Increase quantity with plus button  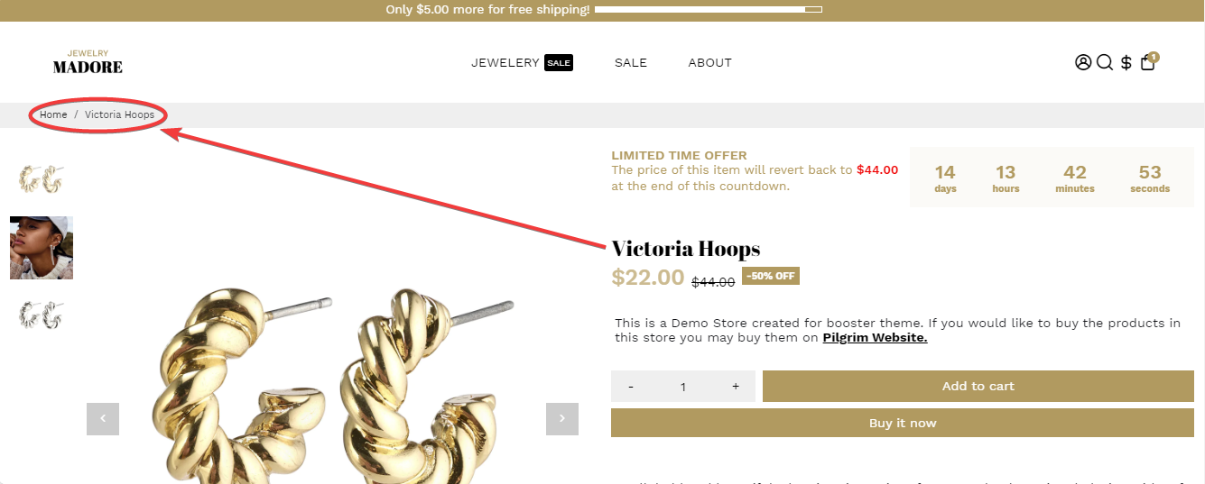(736, 386)
